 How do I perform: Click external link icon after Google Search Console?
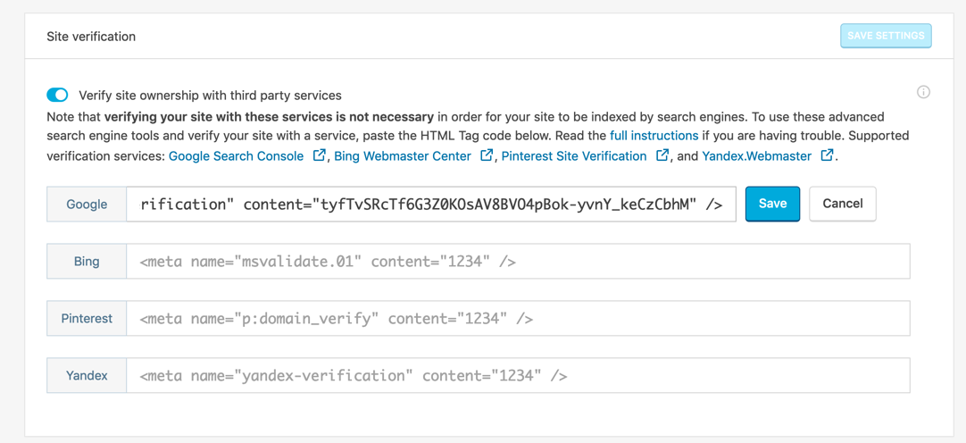pos(319,155)
